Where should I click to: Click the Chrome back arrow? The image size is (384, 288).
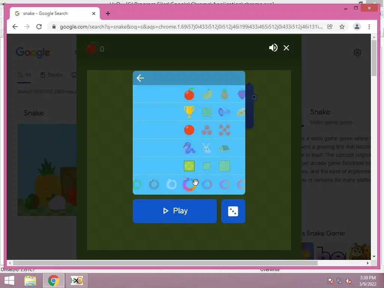[x=15, y=27]
